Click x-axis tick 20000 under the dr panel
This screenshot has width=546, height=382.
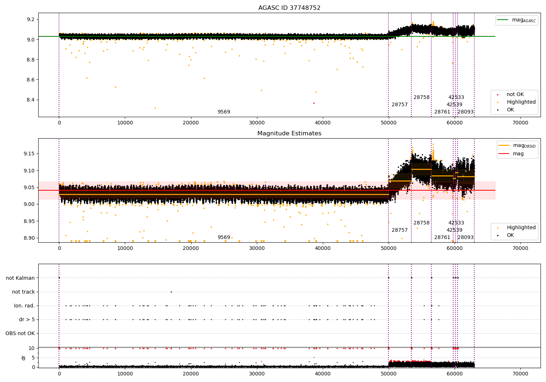(191, 374)
